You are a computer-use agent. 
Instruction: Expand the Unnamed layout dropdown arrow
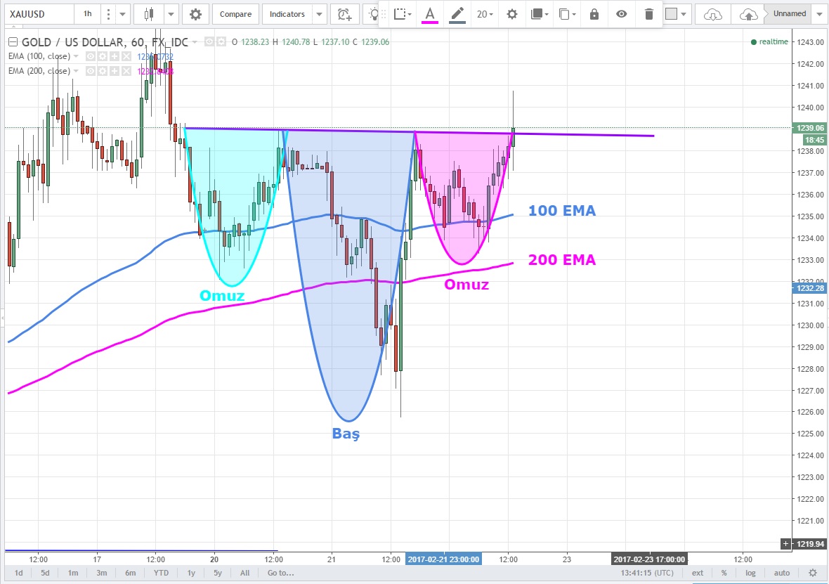pos(818,14)
